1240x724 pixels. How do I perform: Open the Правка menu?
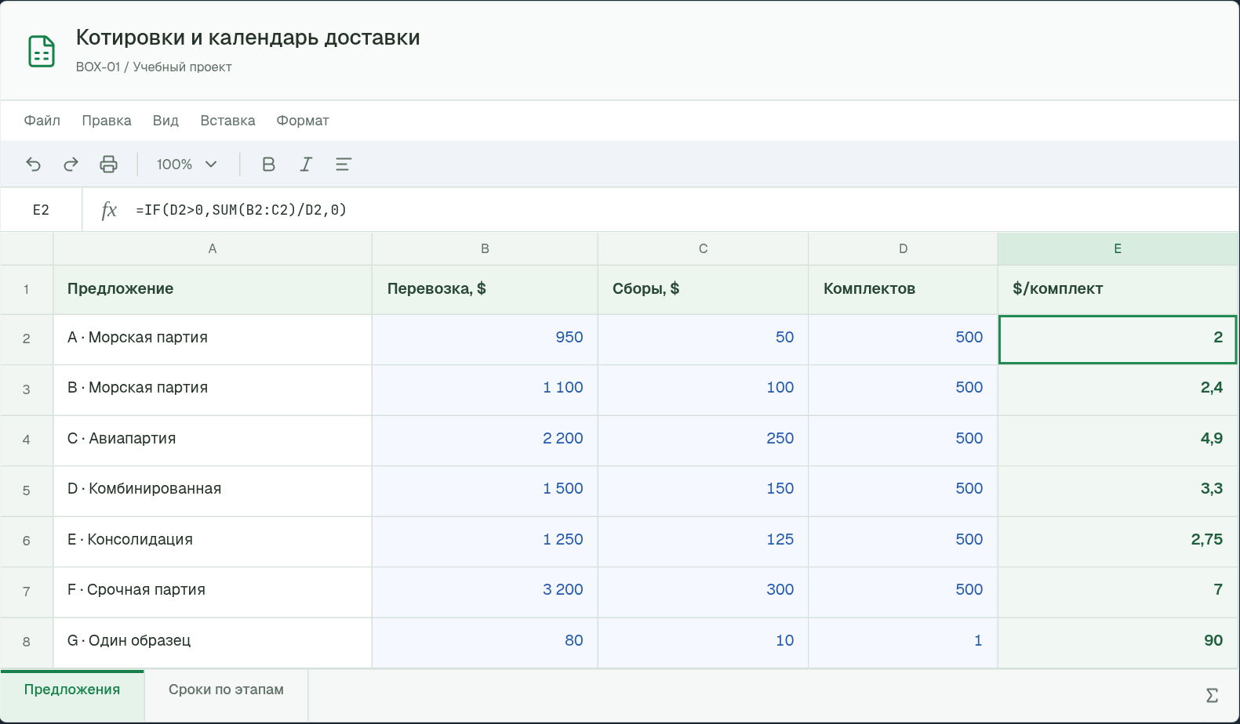point(107,121)
